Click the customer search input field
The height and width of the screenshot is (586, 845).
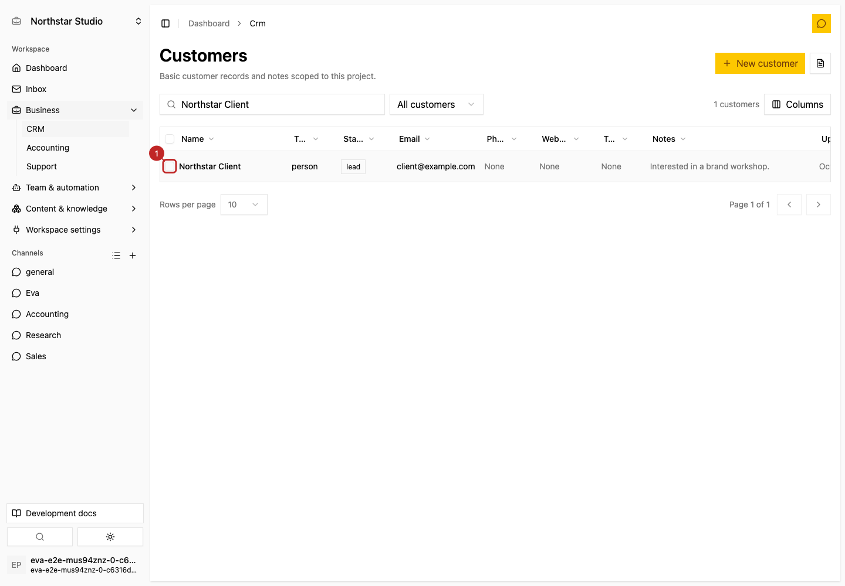(272, 104)
